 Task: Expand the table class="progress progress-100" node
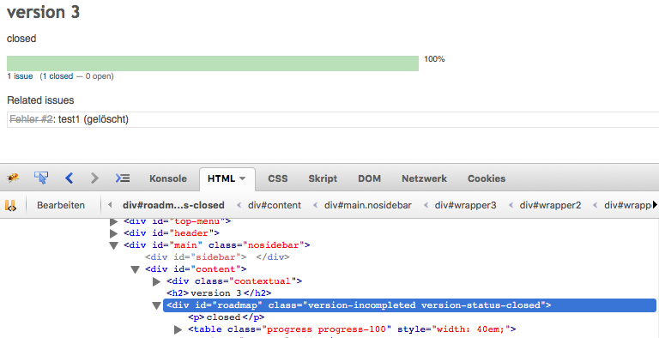[178, 329]
